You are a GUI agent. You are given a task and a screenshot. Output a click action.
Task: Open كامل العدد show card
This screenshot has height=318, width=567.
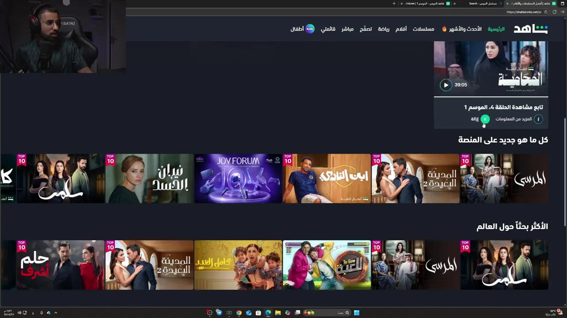238,265
